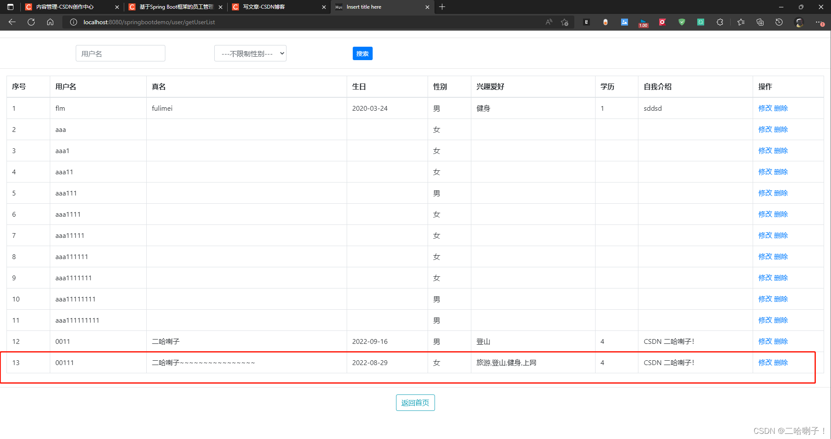Reload the current page

[31, 22]
